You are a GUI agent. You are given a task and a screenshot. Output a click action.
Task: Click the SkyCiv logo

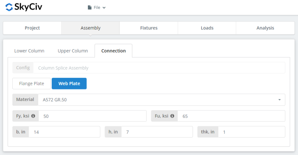[x=24, y=7]
